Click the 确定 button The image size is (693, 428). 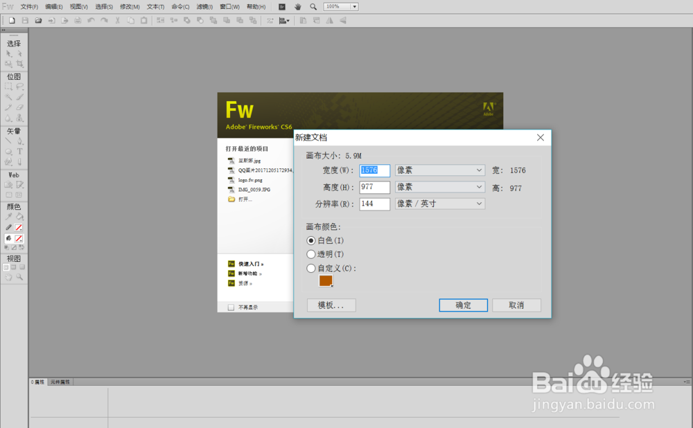(463, 305)
